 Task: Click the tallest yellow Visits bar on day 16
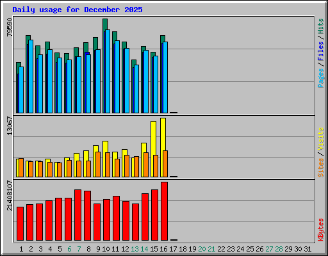pos(163,134)
